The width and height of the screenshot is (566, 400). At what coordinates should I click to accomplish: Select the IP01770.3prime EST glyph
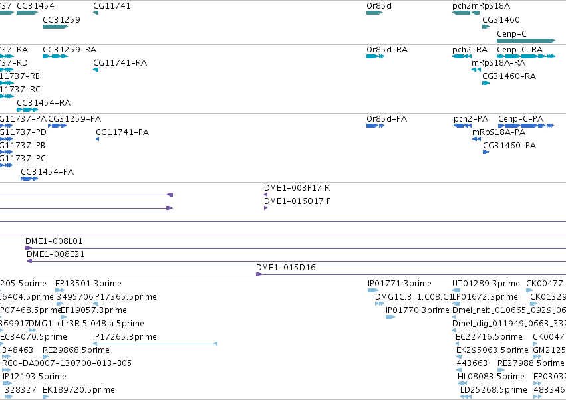[390, 317]
